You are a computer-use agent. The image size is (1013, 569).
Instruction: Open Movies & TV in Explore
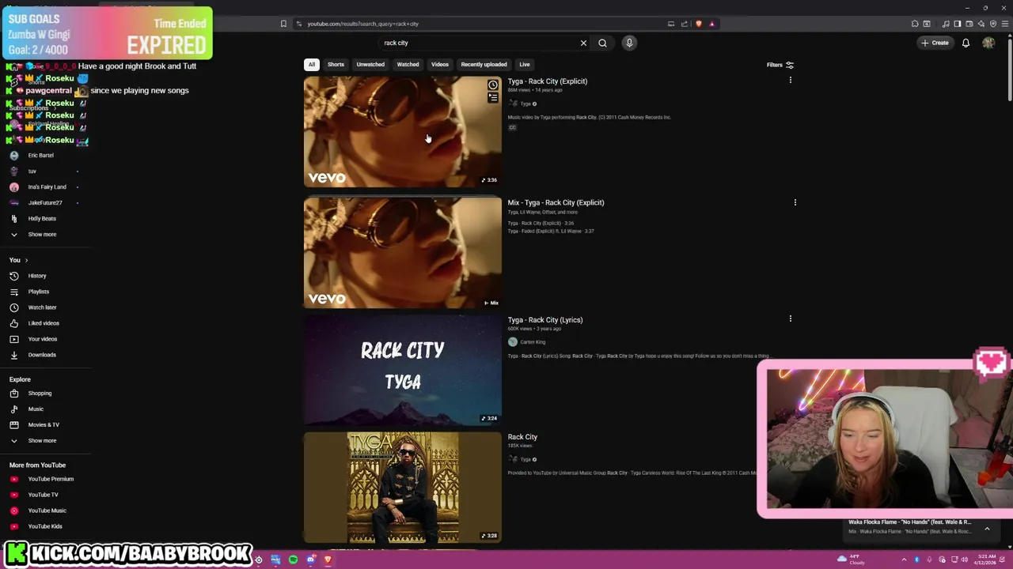click(44, 424)
